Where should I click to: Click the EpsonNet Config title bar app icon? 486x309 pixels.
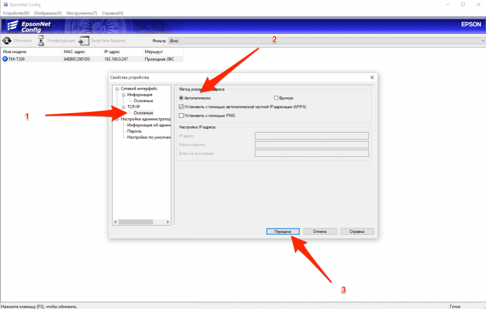5,4
